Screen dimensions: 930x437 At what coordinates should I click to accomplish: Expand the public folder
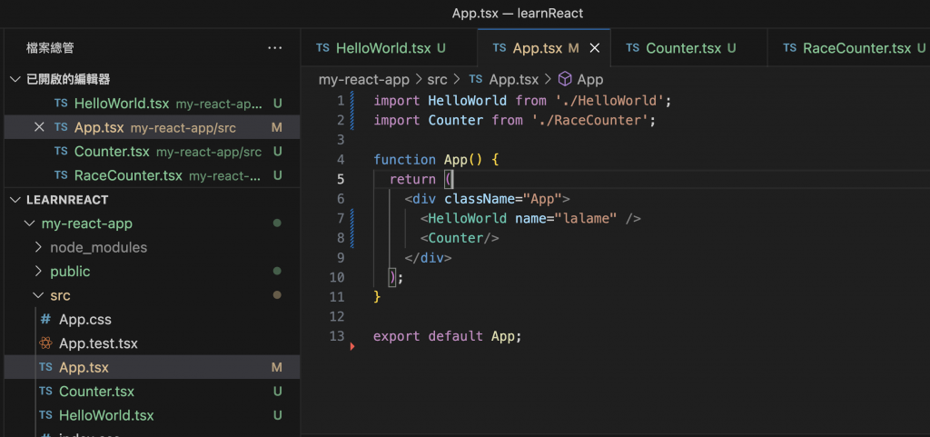pos(39,272)
